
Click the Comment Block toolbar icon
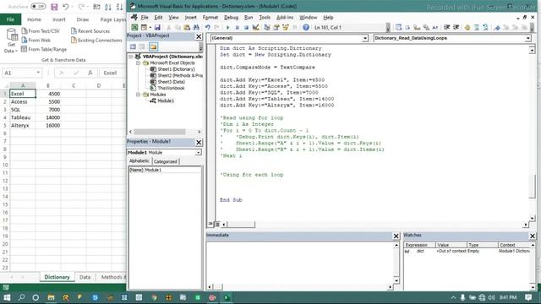(477, 28)
